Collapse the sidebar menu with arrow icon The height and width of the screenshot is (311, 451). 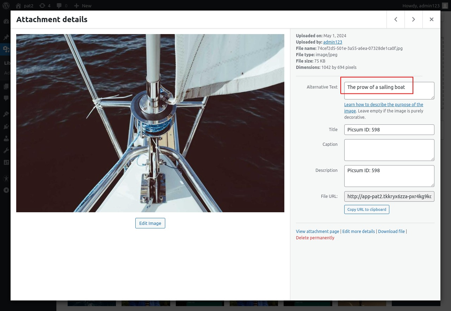click(x=6, y=190)
